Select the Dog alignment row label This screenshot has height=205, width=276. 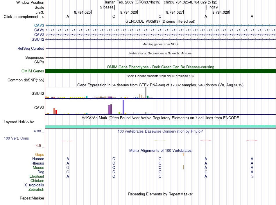41,172
